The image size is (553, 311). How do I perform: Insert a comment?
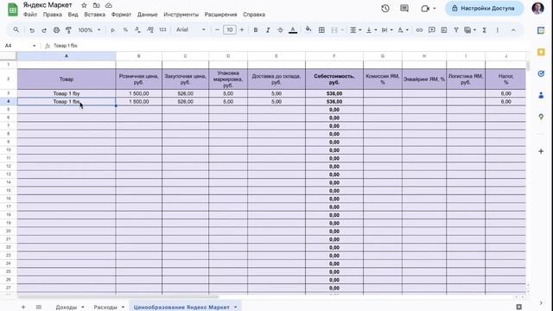point(431,30)
